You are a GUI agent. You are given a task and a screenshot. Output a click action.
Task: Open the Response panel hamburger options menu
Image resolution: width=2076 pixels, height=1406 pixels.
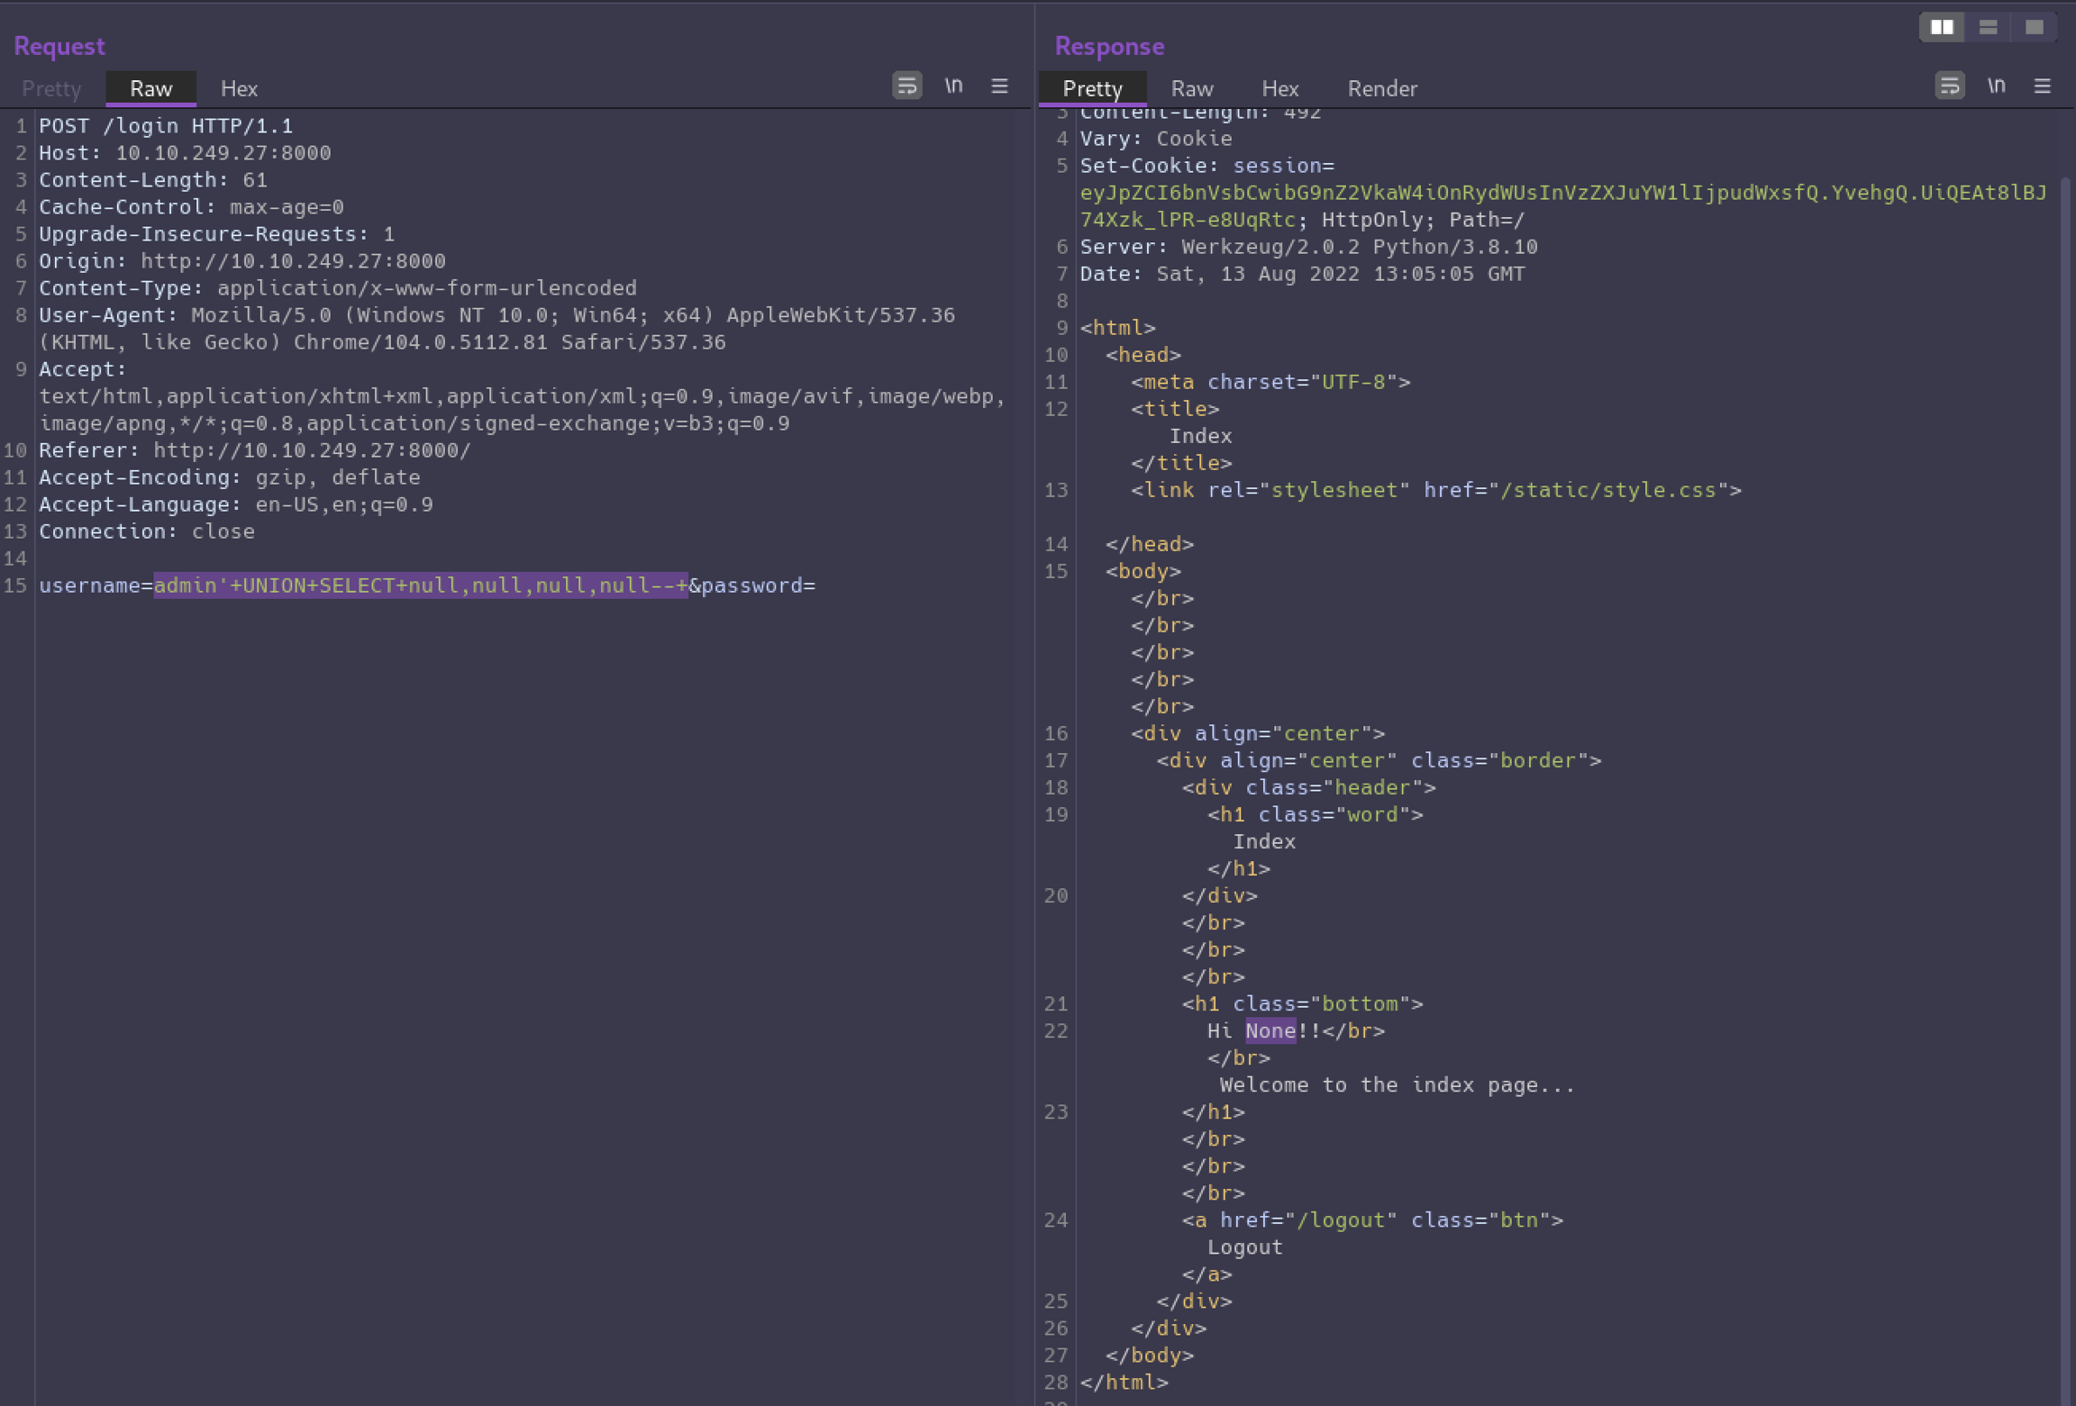click(x=2042, y=86)
